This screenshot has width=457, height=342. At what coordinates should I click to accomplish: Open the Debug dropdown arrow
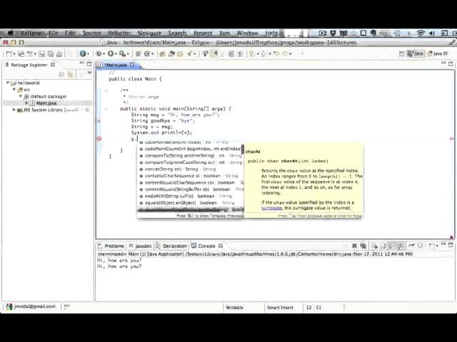104,54
